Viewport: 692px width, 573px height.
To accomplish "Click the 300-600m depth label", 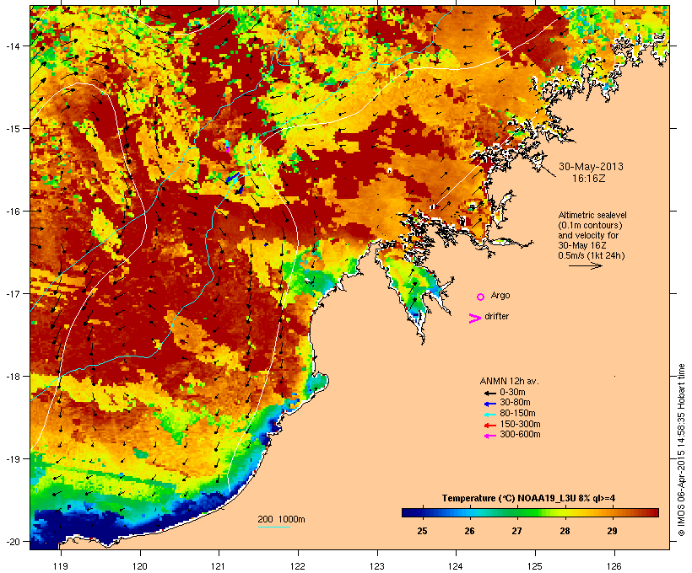I will click(x=520, y=435).
